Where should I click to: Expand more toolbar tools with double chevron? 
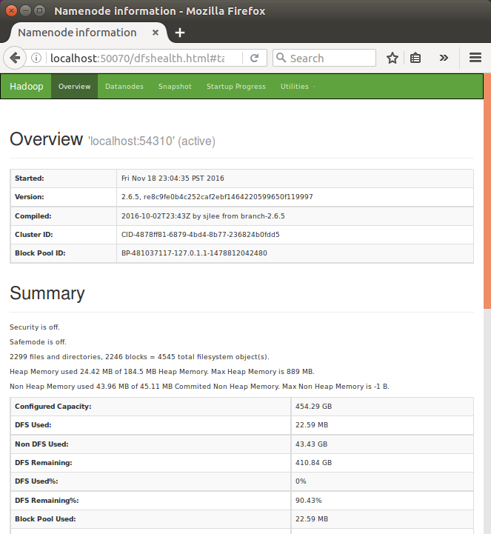point(444,58)
